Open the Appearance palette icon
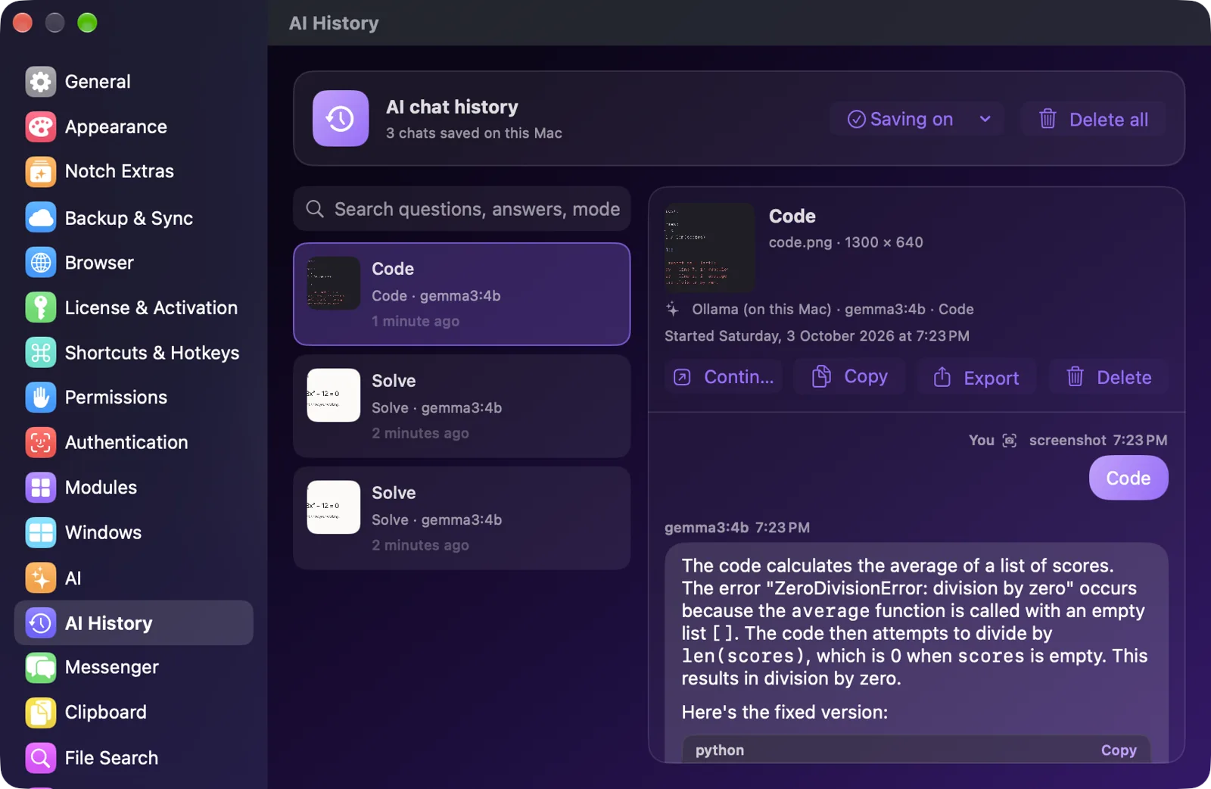This screenshot has width=1211, height=789. click(40, 126)
